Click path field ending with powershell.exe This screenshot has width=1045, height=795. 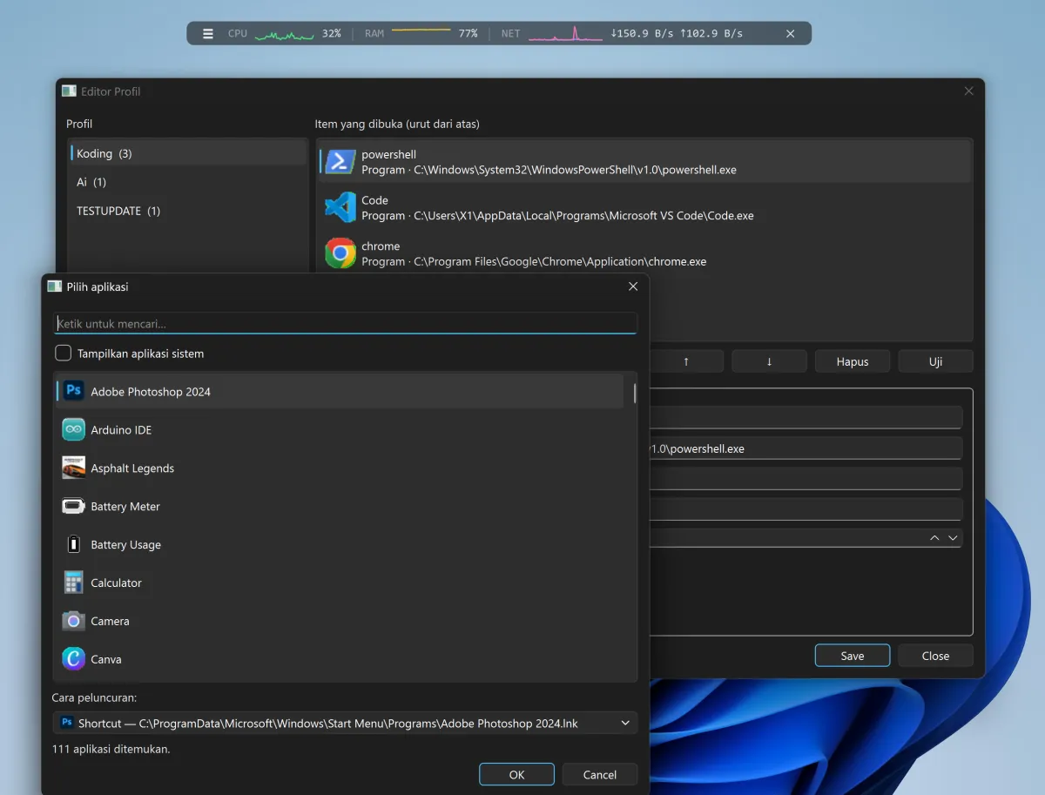tap(806, 448)
